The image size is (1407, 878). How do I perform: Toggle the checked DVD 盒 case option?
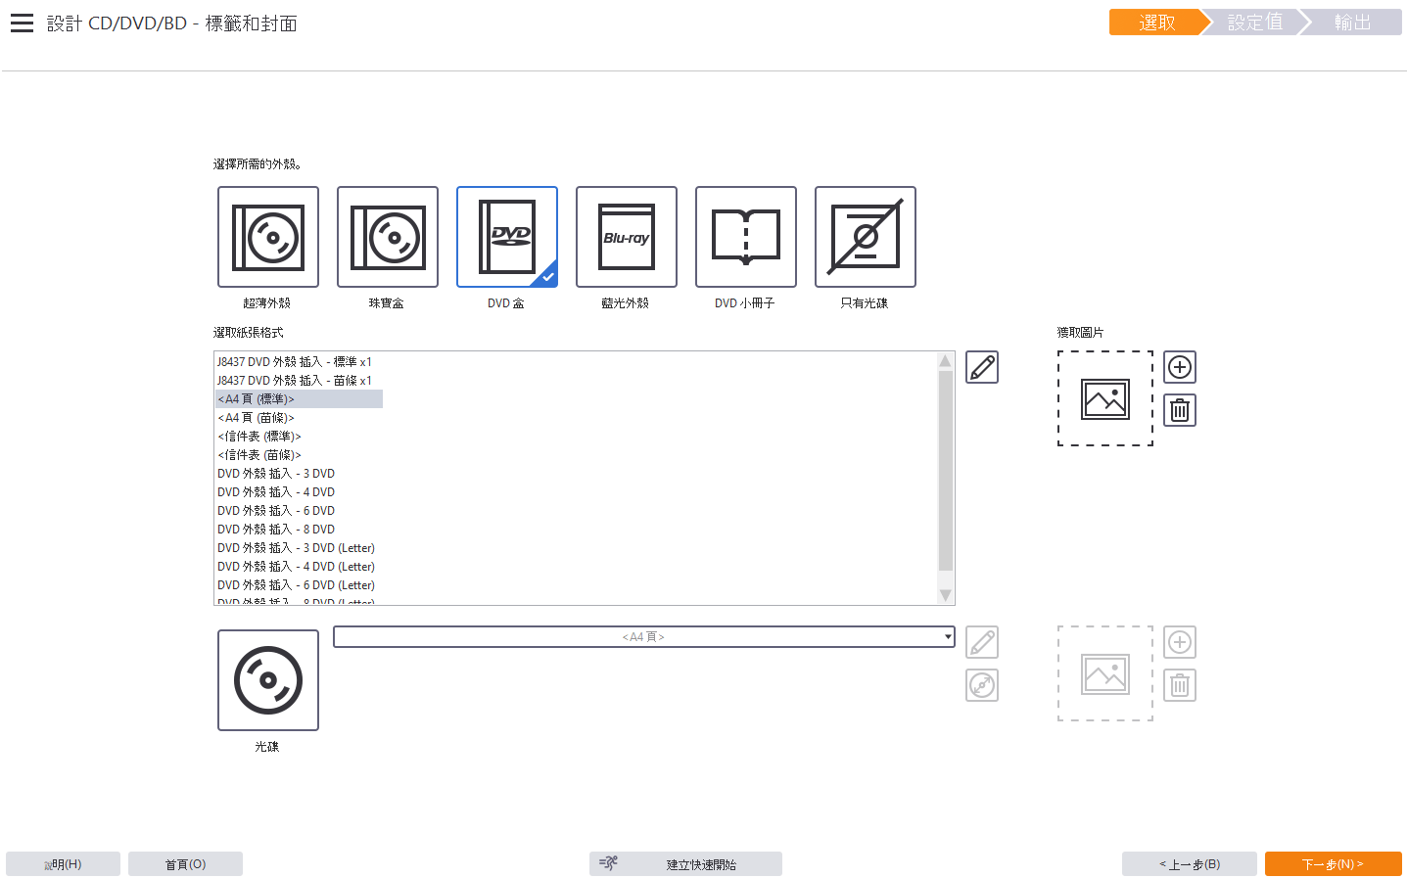coord(506,237)
